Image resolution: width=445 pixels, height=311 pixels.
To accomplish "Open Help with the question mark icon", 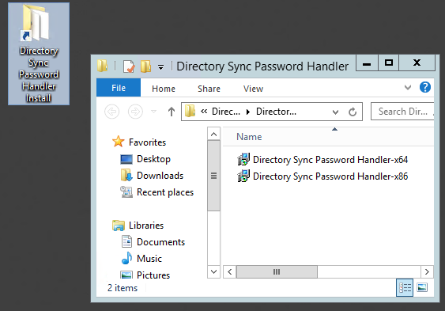I will coord(425,87).
